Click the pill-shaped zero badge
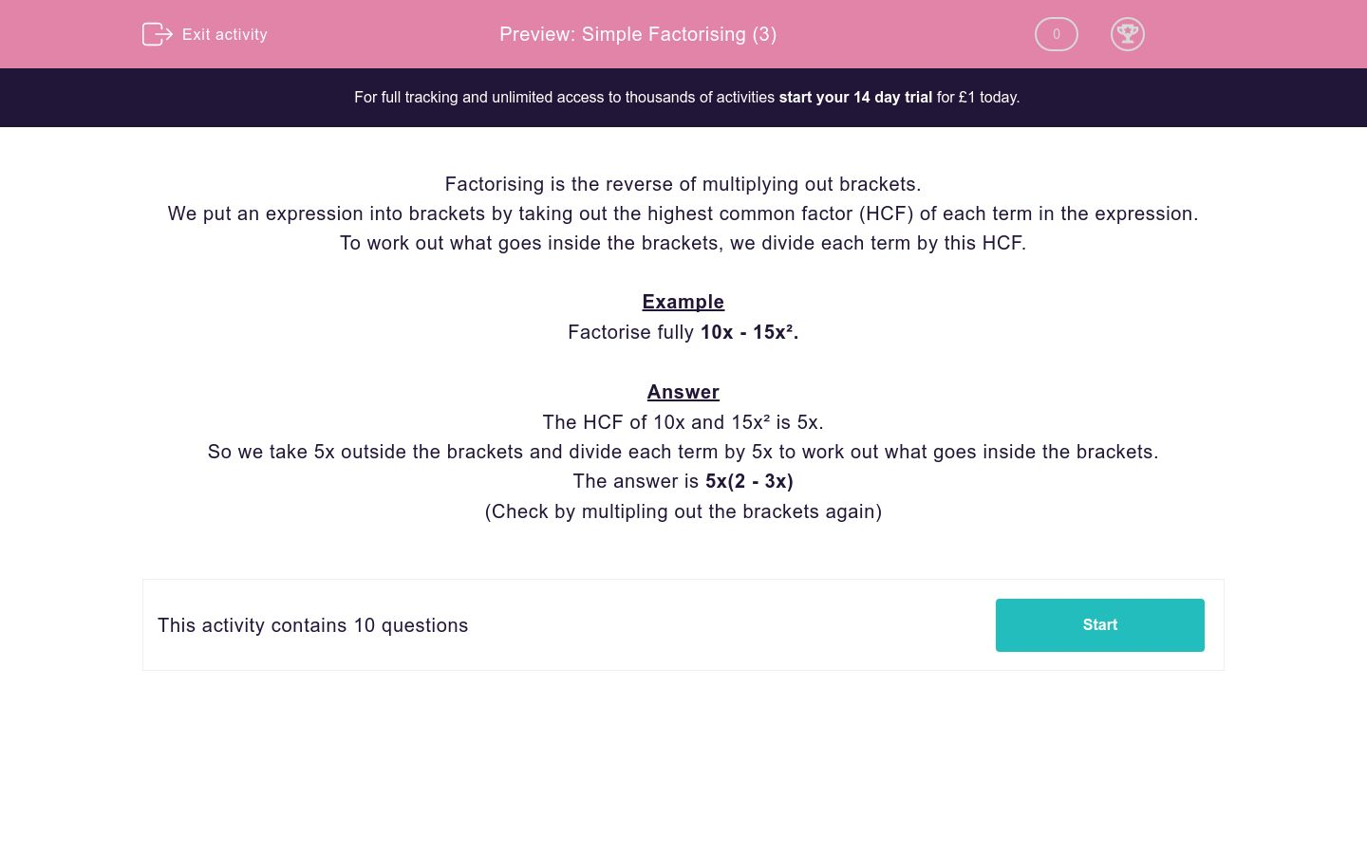 point(1056,34)
